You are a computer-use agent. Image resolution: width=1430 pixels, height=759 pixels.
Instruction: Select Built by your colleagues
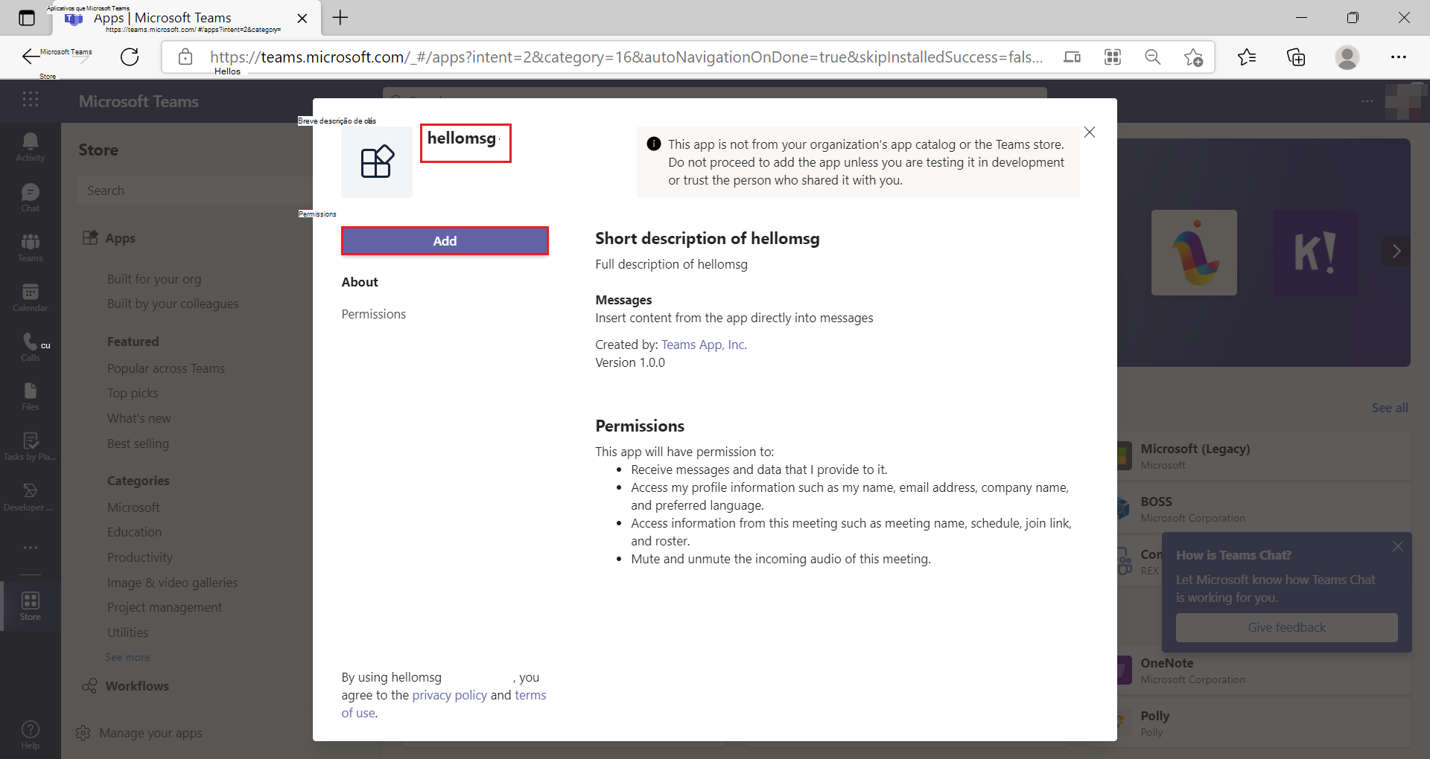173,304
